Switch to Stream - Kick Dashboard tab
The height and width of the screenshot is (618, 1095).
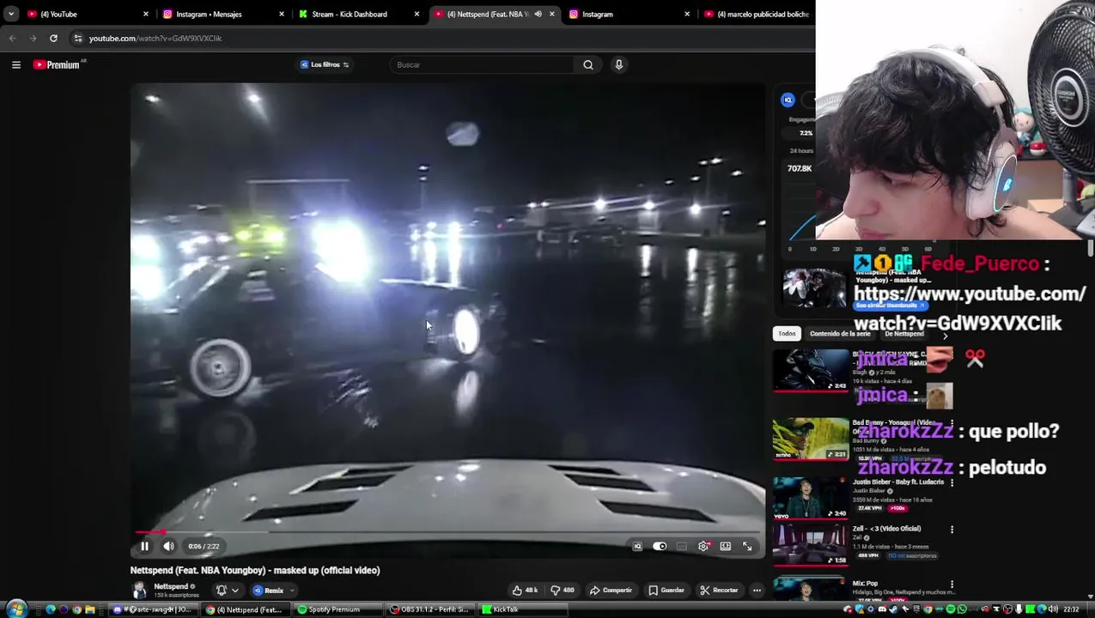(x=357, y=14)
